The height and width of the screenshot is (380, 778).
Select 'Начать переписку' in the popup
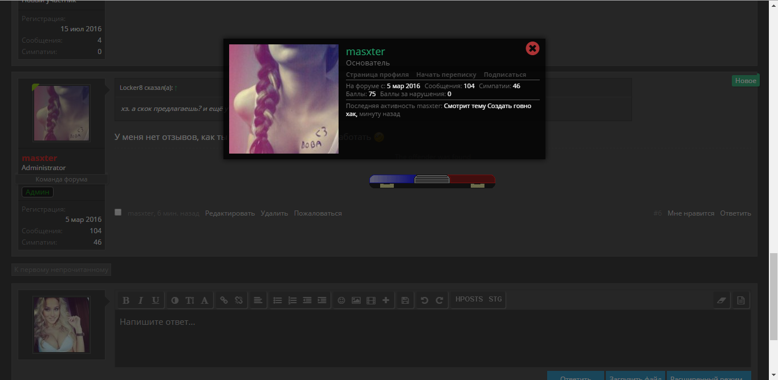point(446,75)
